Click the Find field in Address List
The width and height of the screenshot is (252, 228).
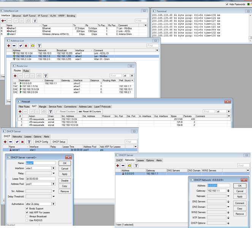(x=153, y=46)
